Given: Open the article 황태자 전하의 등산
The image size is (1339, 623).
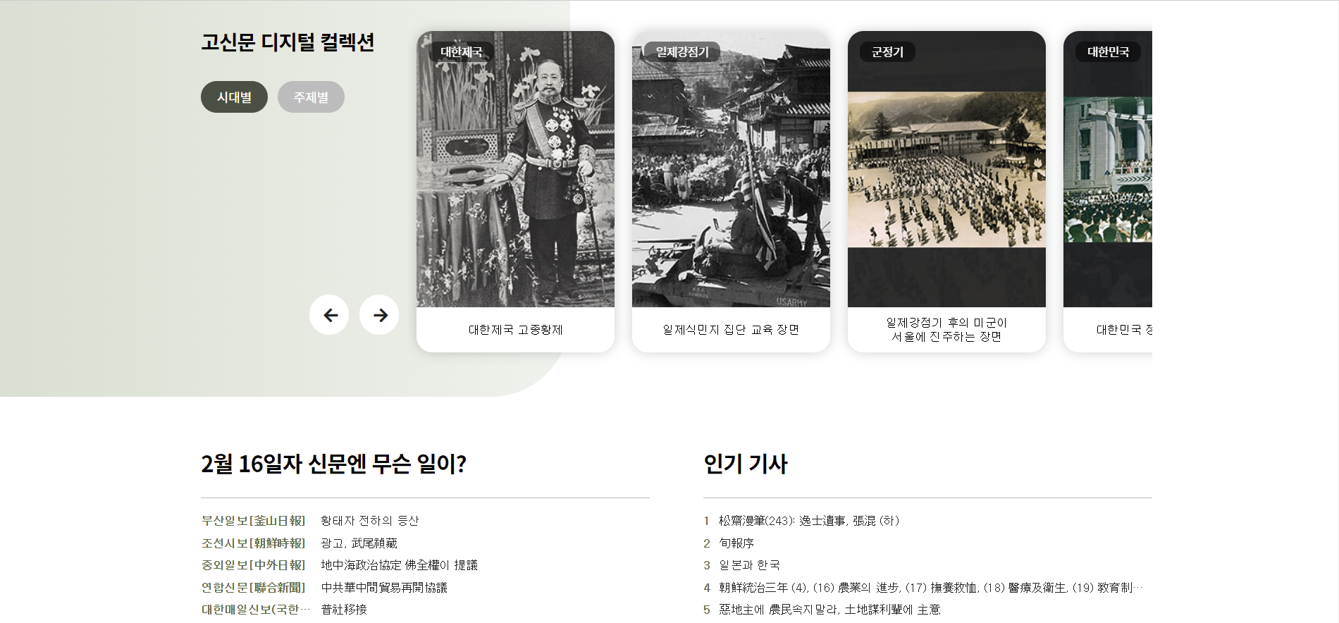Looking at the screenshot, I should [370, 521].
